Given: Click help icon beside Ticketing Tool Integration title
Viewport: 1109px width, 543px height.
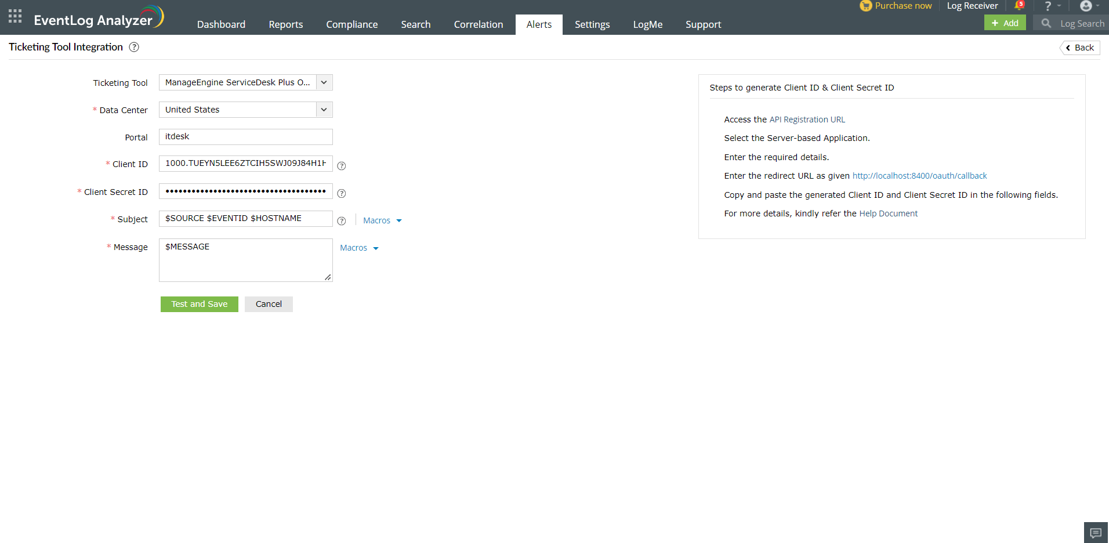Looking at the screenshot, I should point(134,47).
